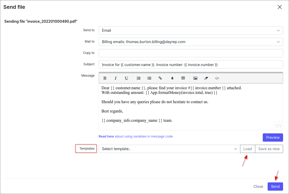The height and width of the screenshot is (194, 289).
Task: Toggle bold formatting in message toolbar
Action: click(105, 78)
